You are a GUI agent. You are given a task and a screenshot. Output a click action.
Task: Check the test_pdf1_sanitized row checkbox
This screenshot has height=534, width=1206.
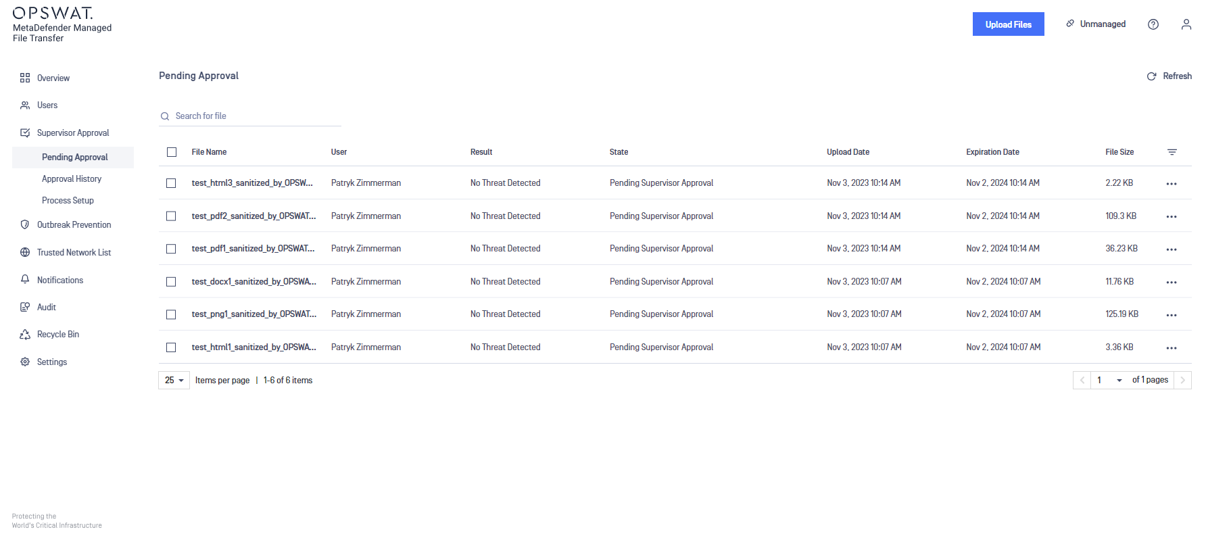[171, 249]
